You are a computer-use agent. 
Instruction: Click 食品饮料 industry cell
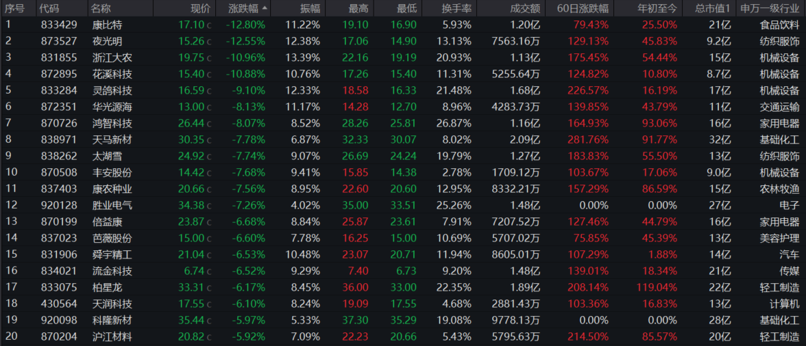click(780, 25)
